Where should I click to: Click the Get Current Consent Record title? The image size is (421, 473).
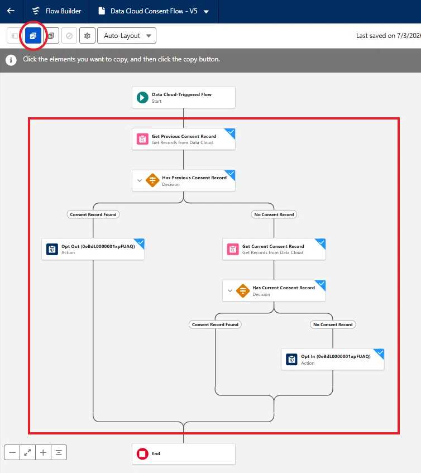(x=273, y=246)
